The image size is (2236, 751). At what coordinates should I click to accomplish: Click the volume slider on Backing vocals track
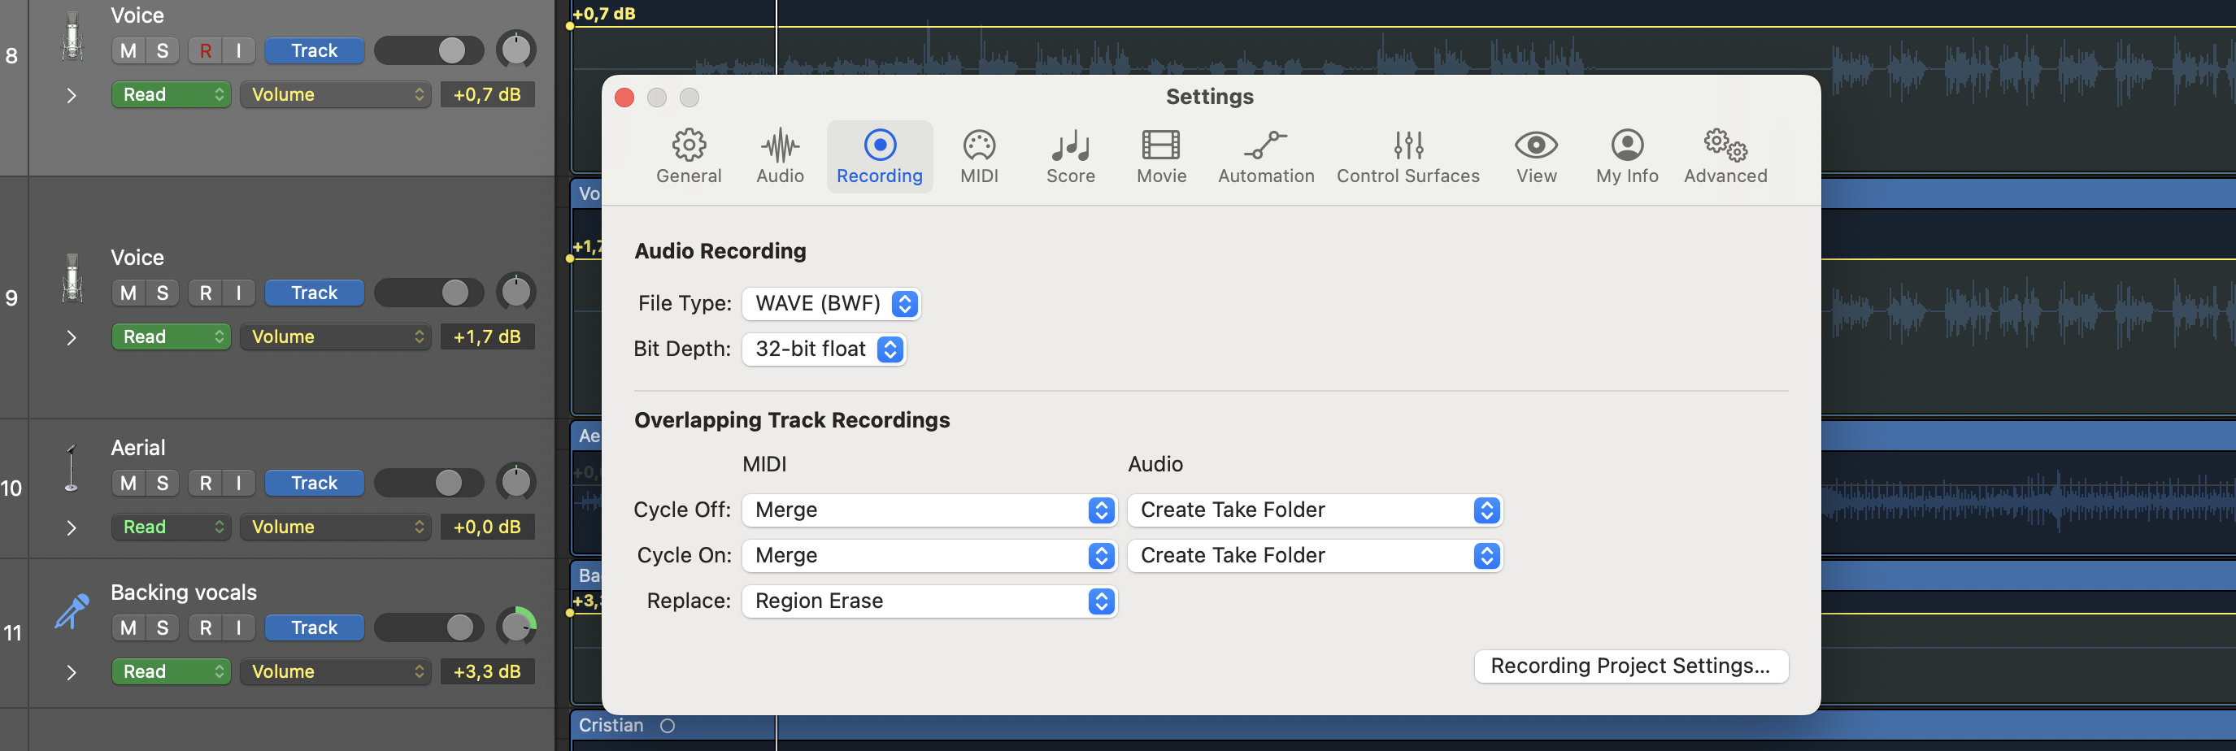coord(428,627)
